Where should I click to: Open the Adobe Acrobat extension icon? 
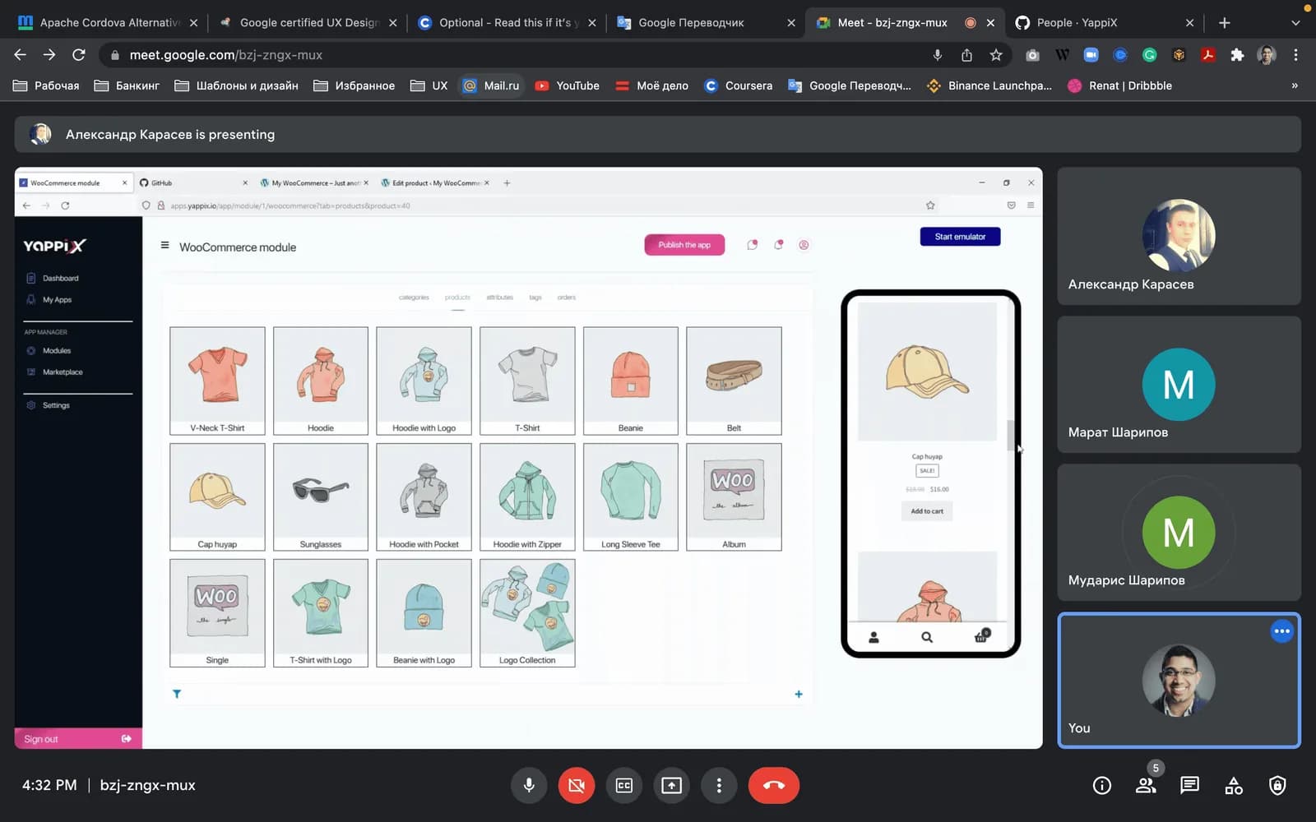[1207, 55]
